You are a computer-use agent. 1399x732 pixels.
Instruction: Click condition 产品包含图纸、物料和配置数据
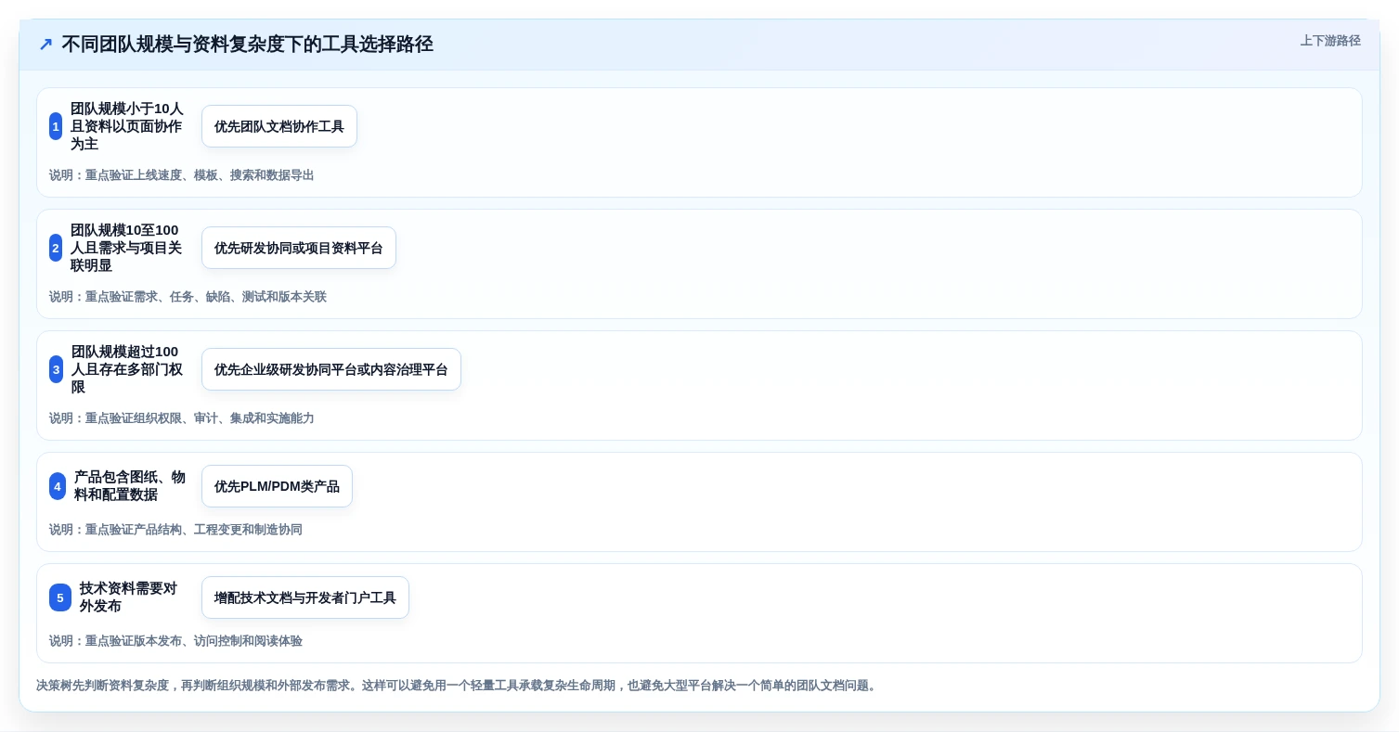coord(130,486)
